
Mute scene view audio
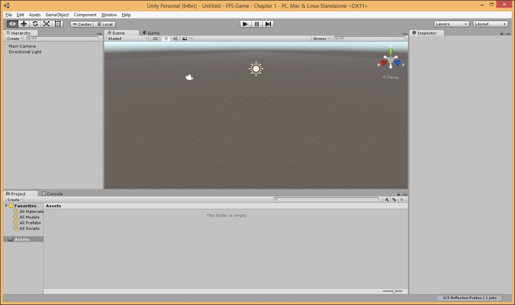[x=176, y=38]
